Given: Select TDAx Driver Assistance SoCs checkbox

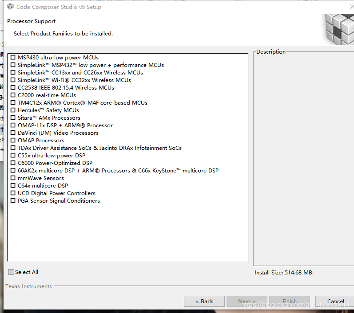Looking at the screenshot, I should [13, 148].
